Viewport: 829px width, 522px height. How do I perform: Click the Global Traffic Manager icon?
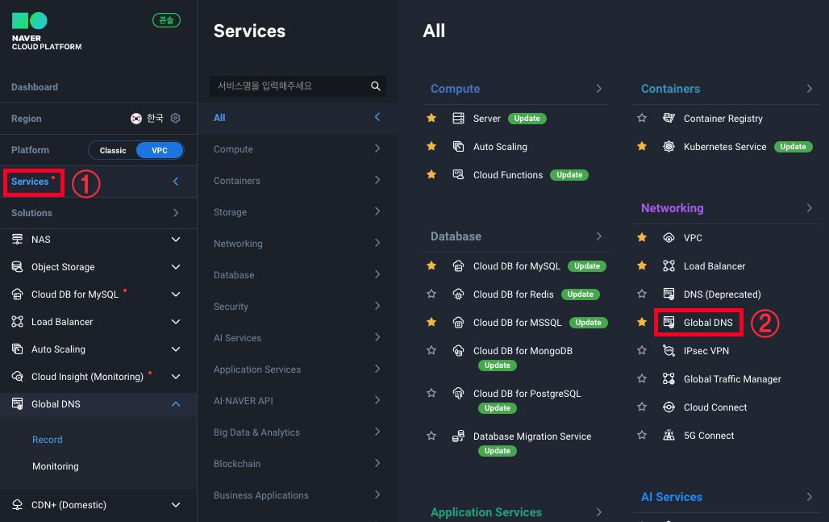click(669, 378)
